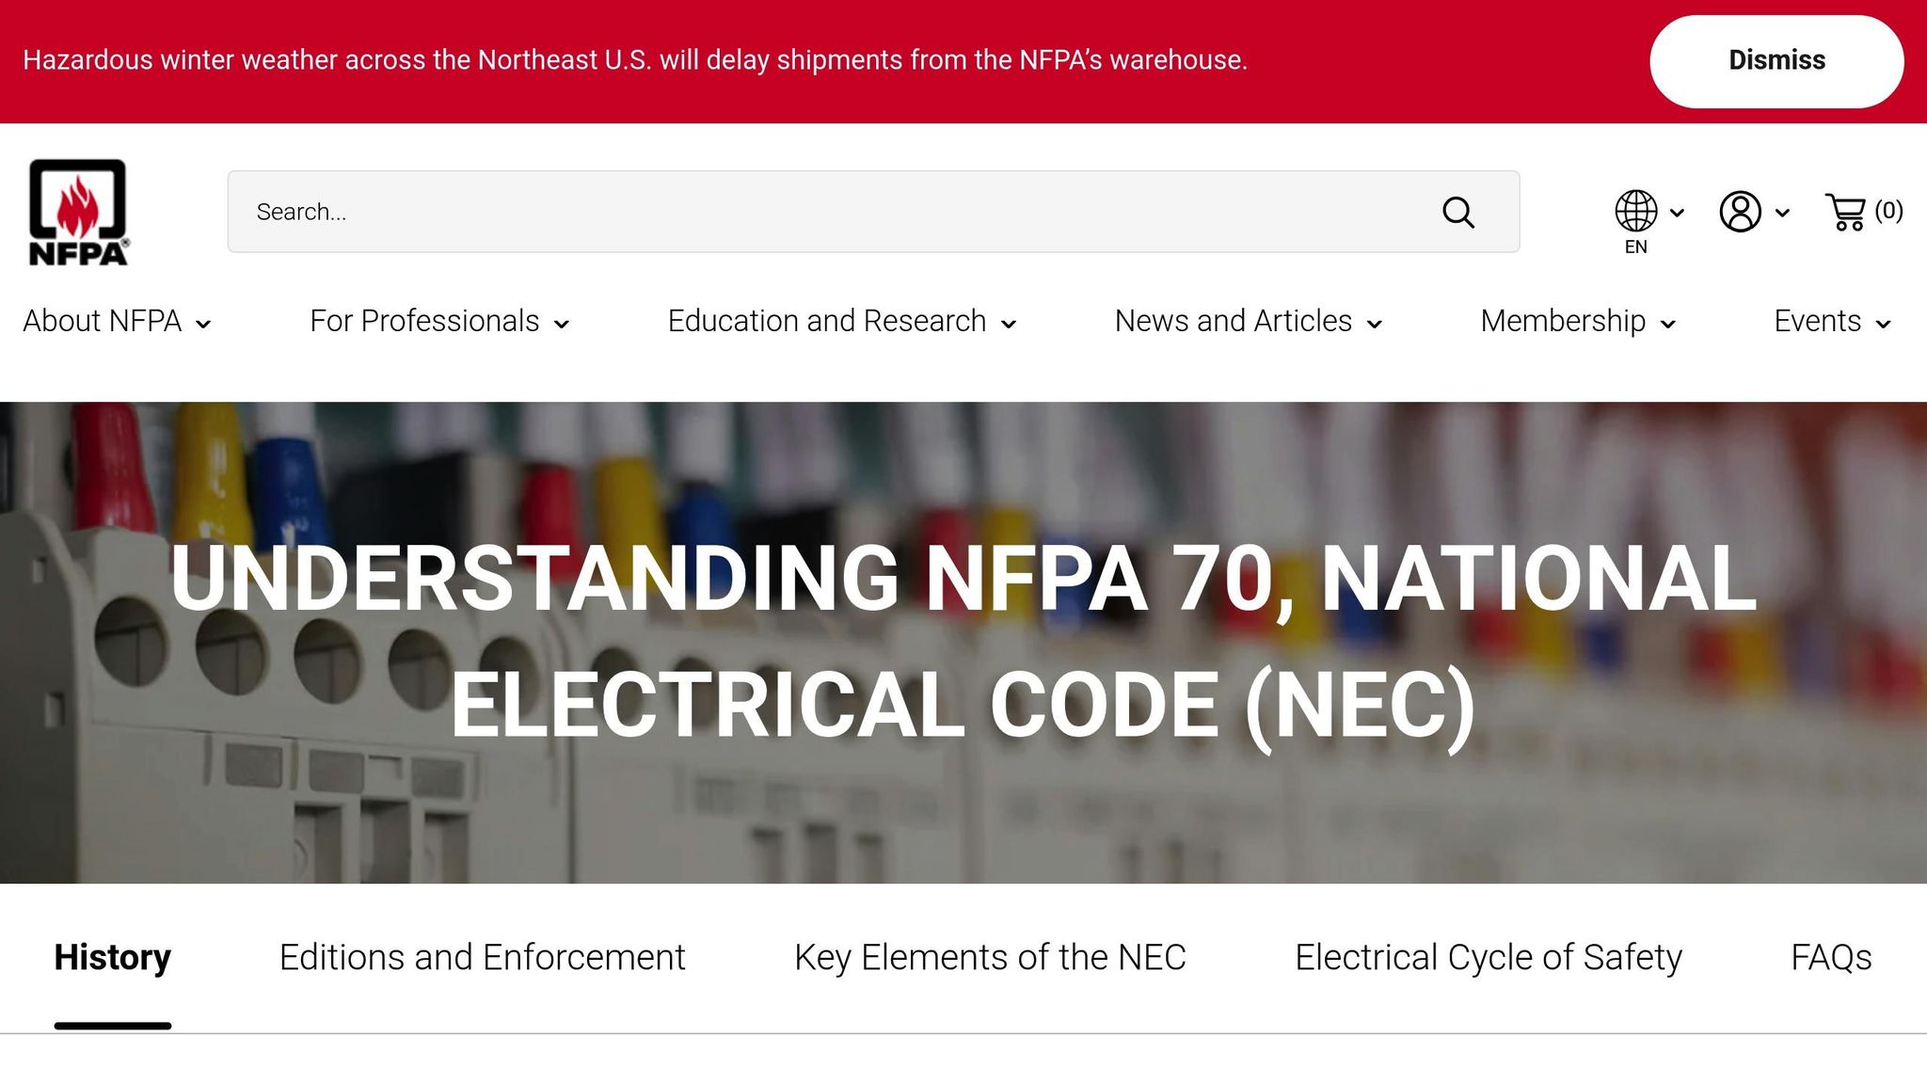Image resolution: width=1927 pixels, height=1084 pixels.
Task: Open the Key Elements of the NEC section
Action: pos(990,956)
